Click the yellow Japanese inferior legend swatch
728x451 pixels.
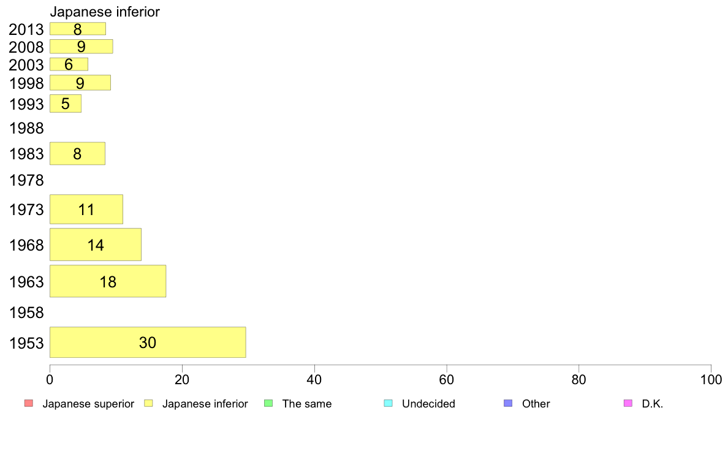[x=148, y=403]
